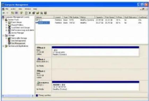Select the Storage tree item
Image resolution: width=149 pixels, height=101 pixels.
click(11, 35)
